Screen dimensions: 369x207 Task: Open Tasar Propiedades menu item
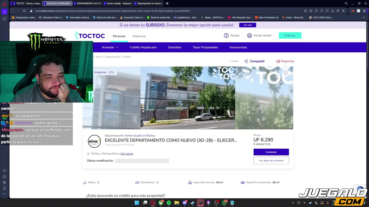(x=205, y=47)
